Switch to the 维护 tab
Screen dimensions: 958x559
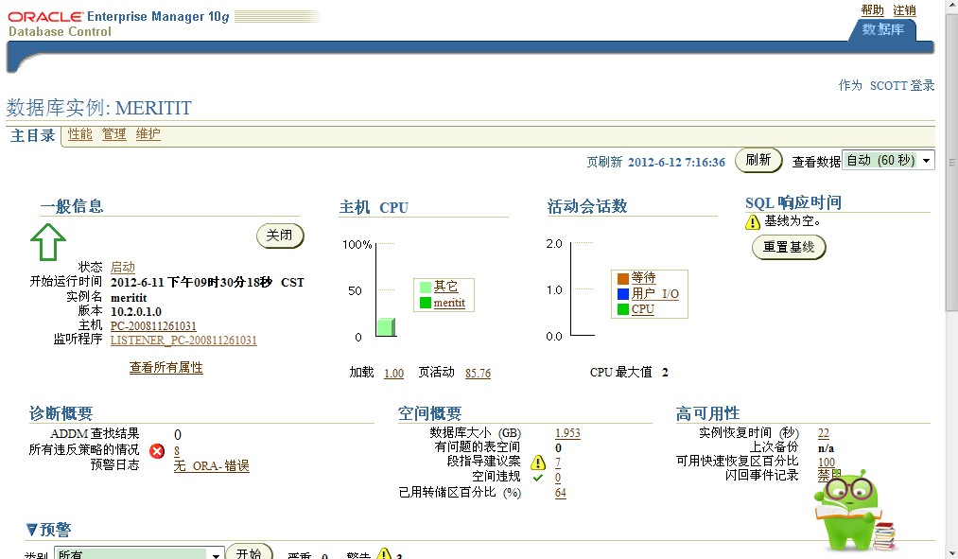(x=148, y=134)
